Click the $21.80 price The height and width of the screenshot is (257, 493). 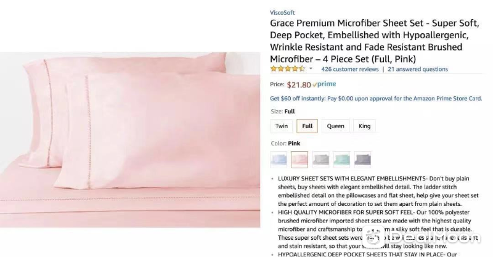pyautogui.click(x=299, y=84)
